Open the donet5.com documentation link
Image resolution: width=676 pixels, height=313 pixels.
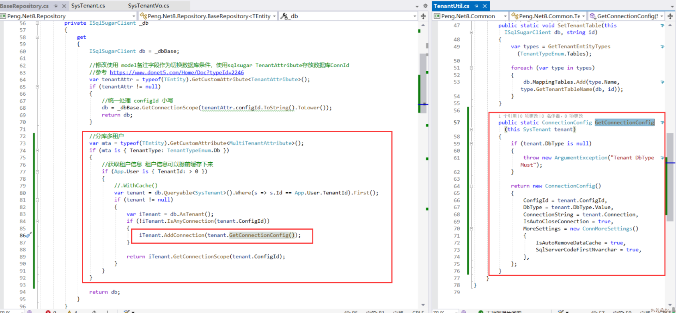tap(177, 72)
